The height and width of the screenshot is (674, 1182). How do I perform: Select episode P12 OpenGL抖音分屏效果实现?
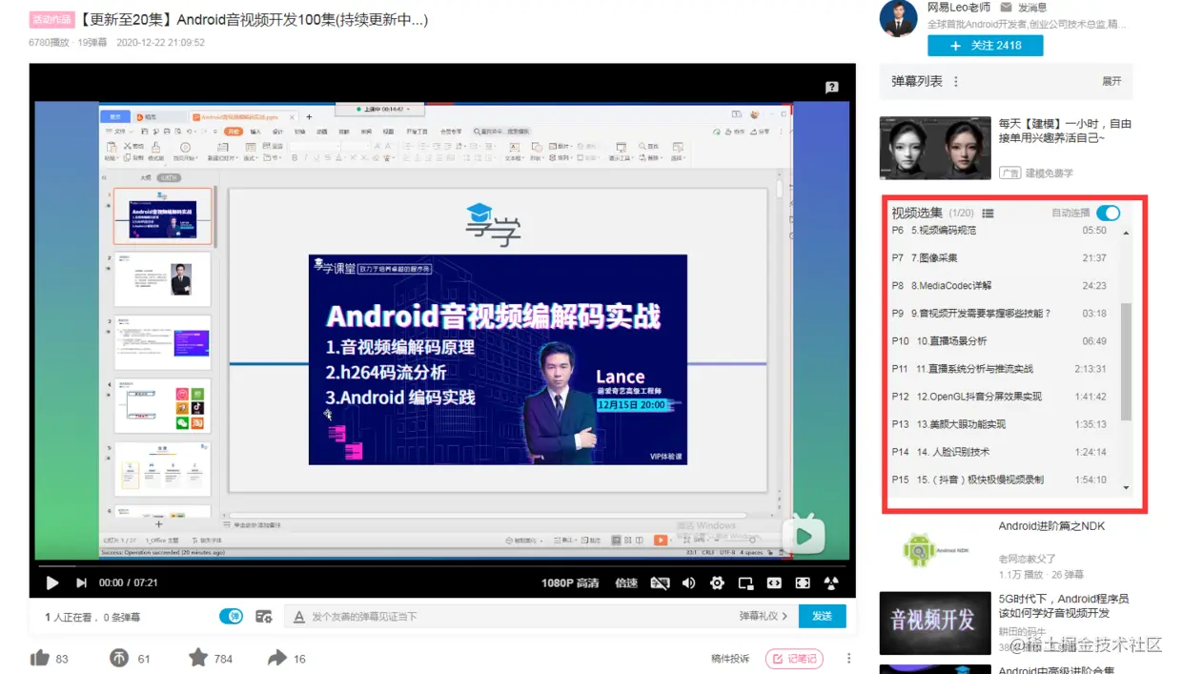coord(999,397)
